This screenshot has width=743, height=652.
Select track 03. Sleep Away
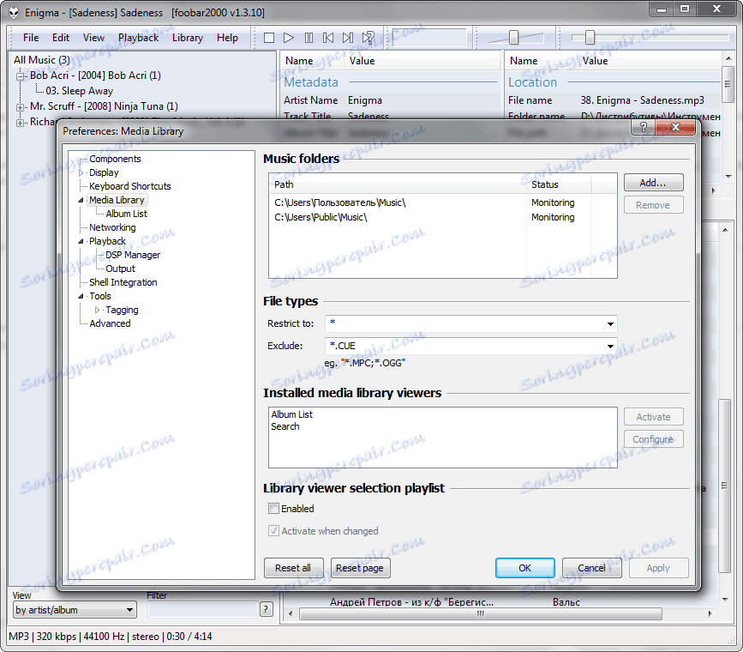point(80,91)
